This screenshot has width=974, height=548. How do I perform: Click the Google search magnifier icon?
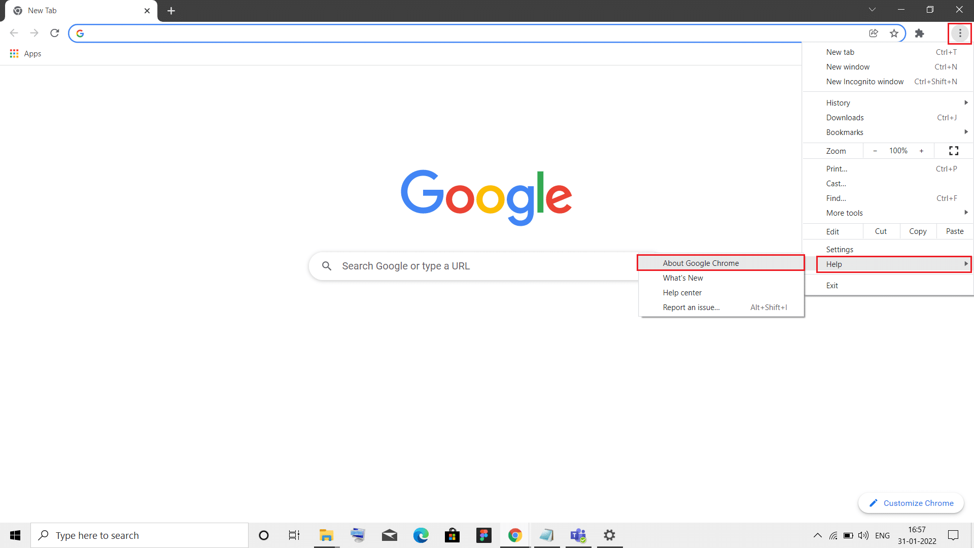[327, 265]
